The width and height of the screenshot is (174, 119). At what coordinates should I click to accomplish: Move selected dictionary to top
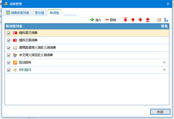tap(125, 20)
